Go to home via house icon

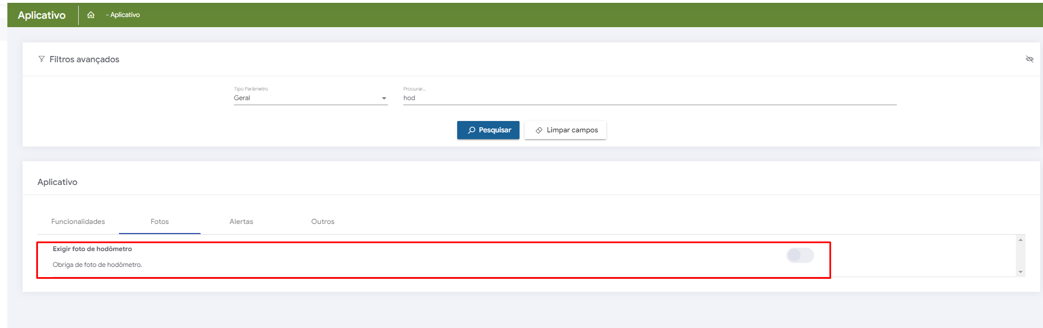click(91, 15)
